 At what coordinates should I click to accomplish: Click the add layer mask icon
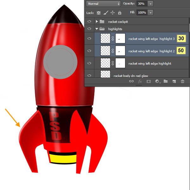149,81
